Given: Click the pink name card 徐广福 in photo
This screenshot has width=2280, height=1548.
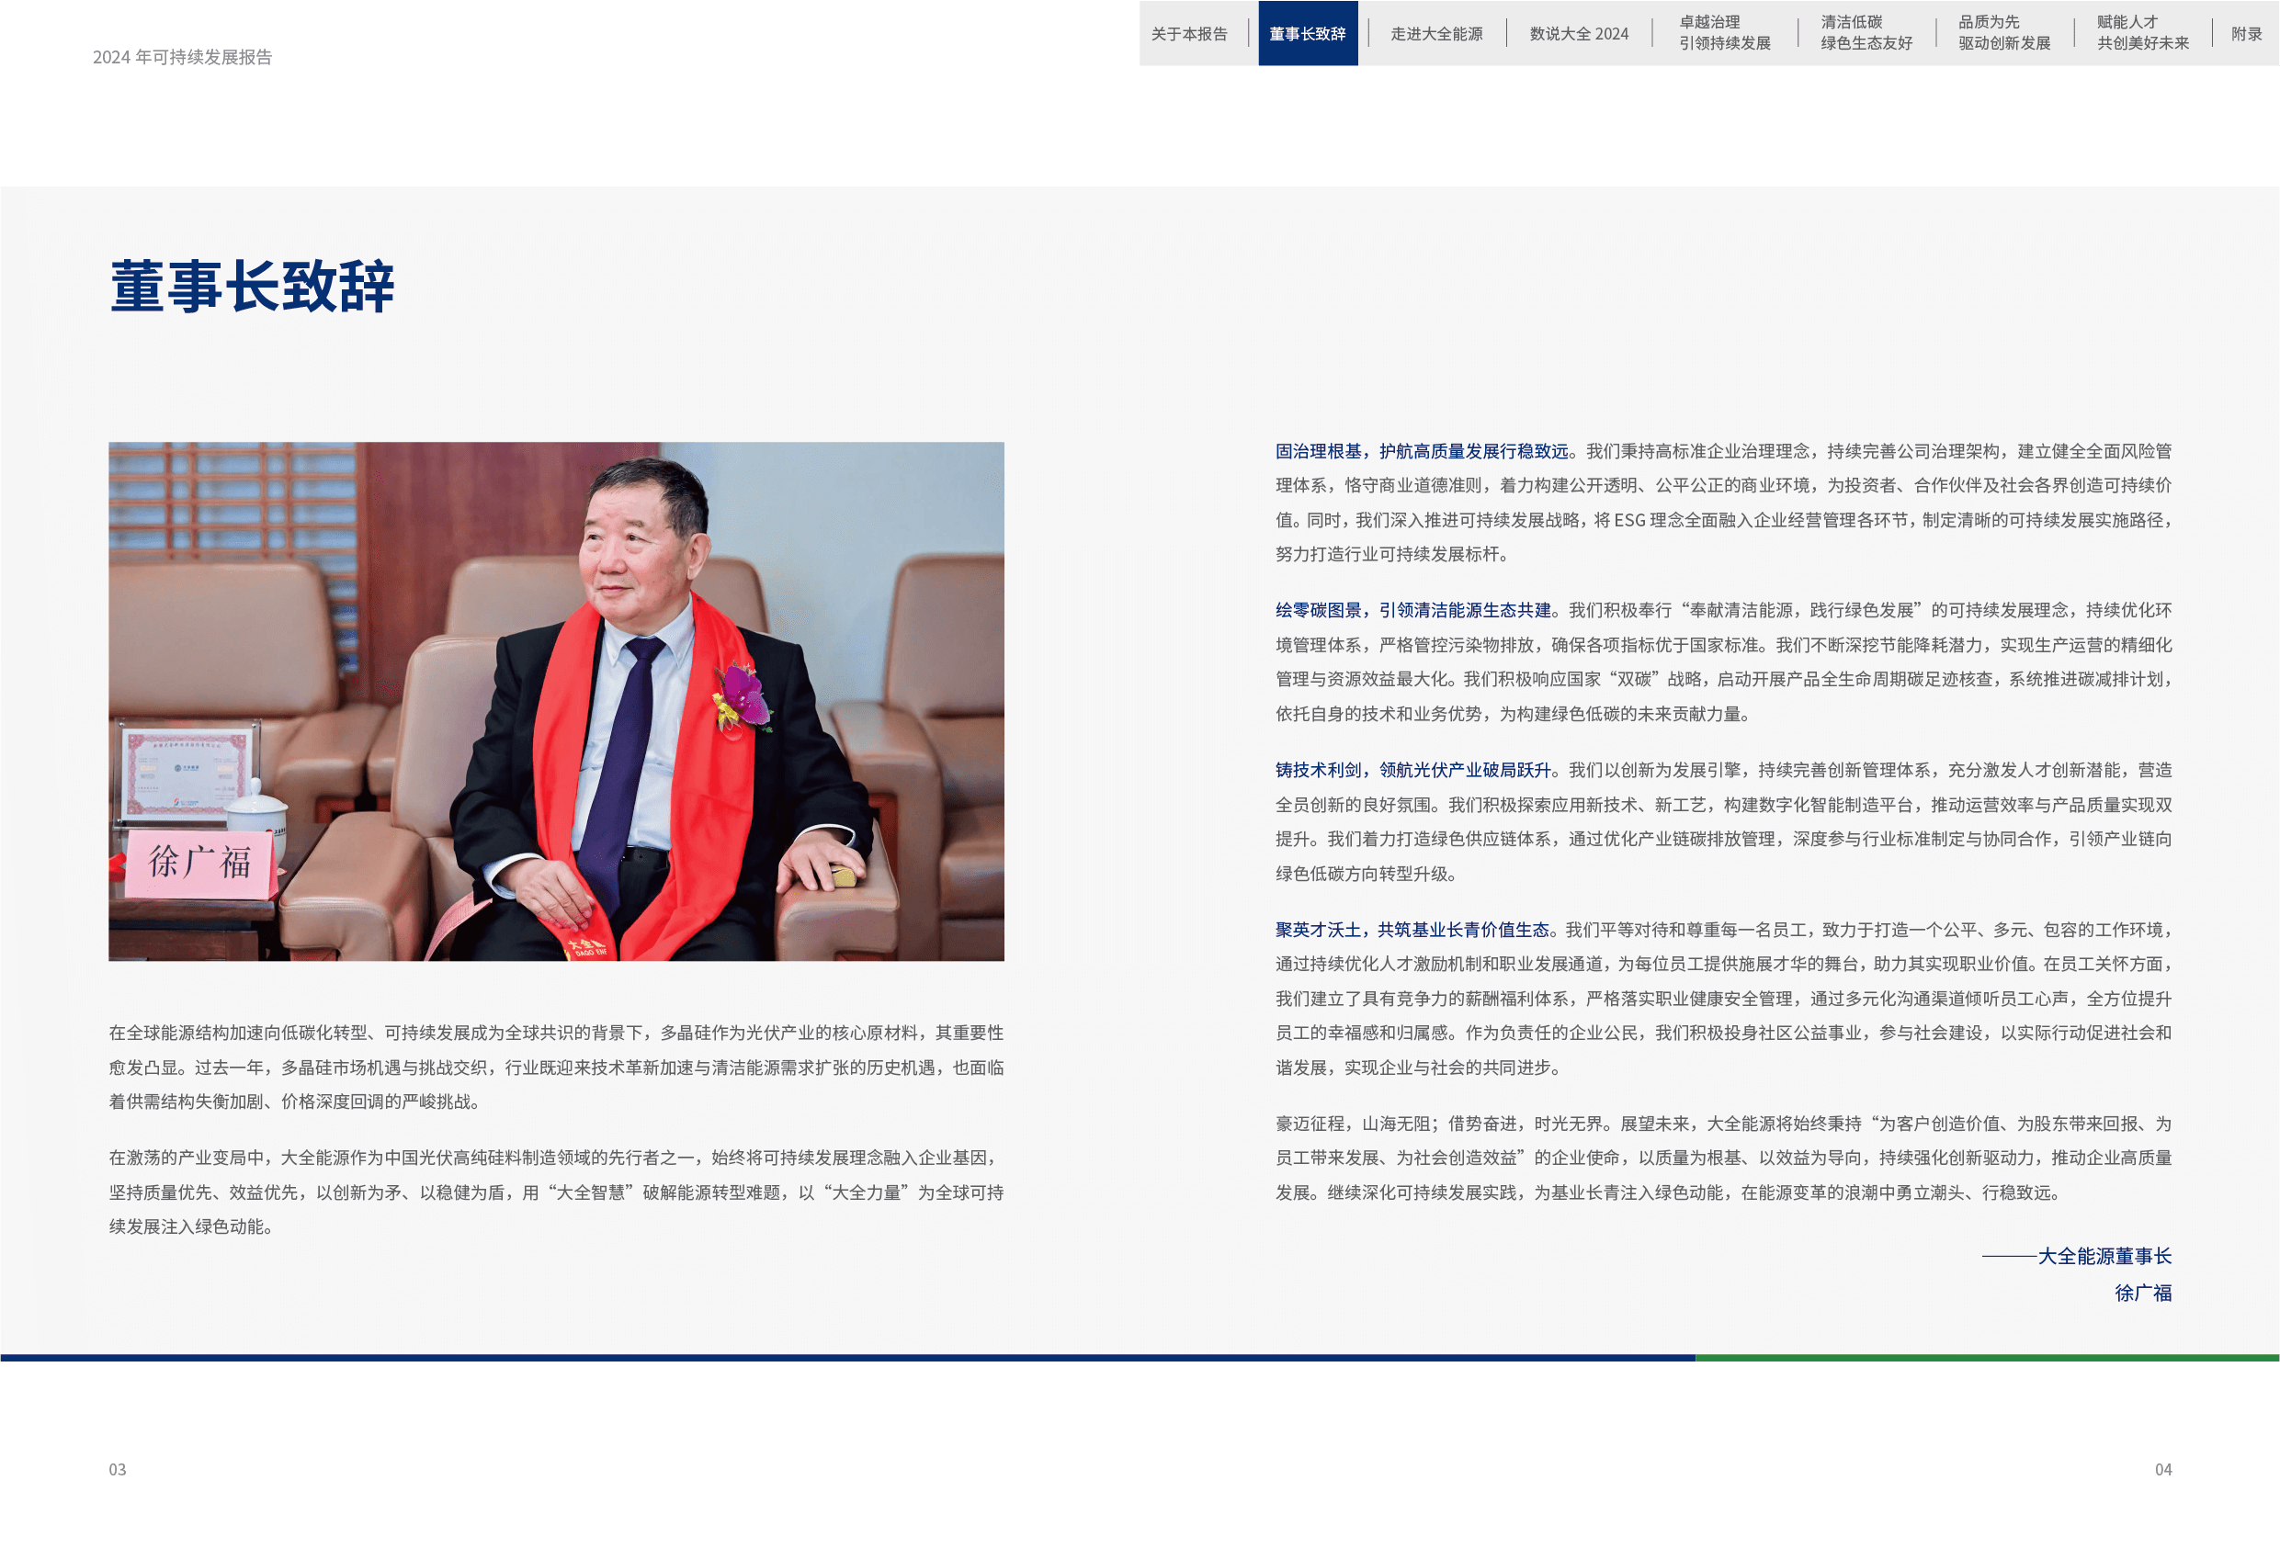Looking at the screenshot, I should click(200, 864).
